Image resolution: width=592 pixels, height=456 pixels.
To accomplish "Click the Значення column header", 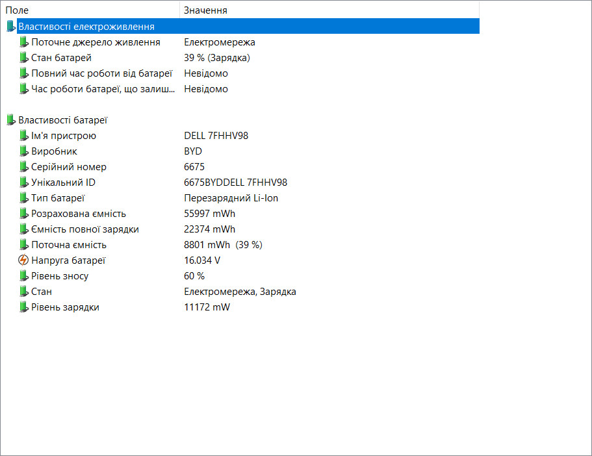I will click(x=205, y=10).
